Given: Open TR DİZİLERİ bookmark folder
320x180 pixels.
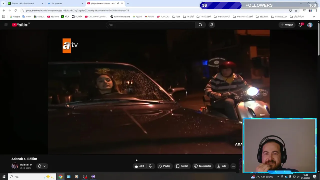Looking at the screenshot, I should pyautogui.click(x=204, y=17).
